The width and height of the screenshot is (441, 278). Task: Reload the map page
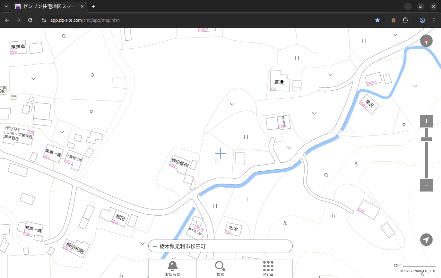click(x=30, y=20)
